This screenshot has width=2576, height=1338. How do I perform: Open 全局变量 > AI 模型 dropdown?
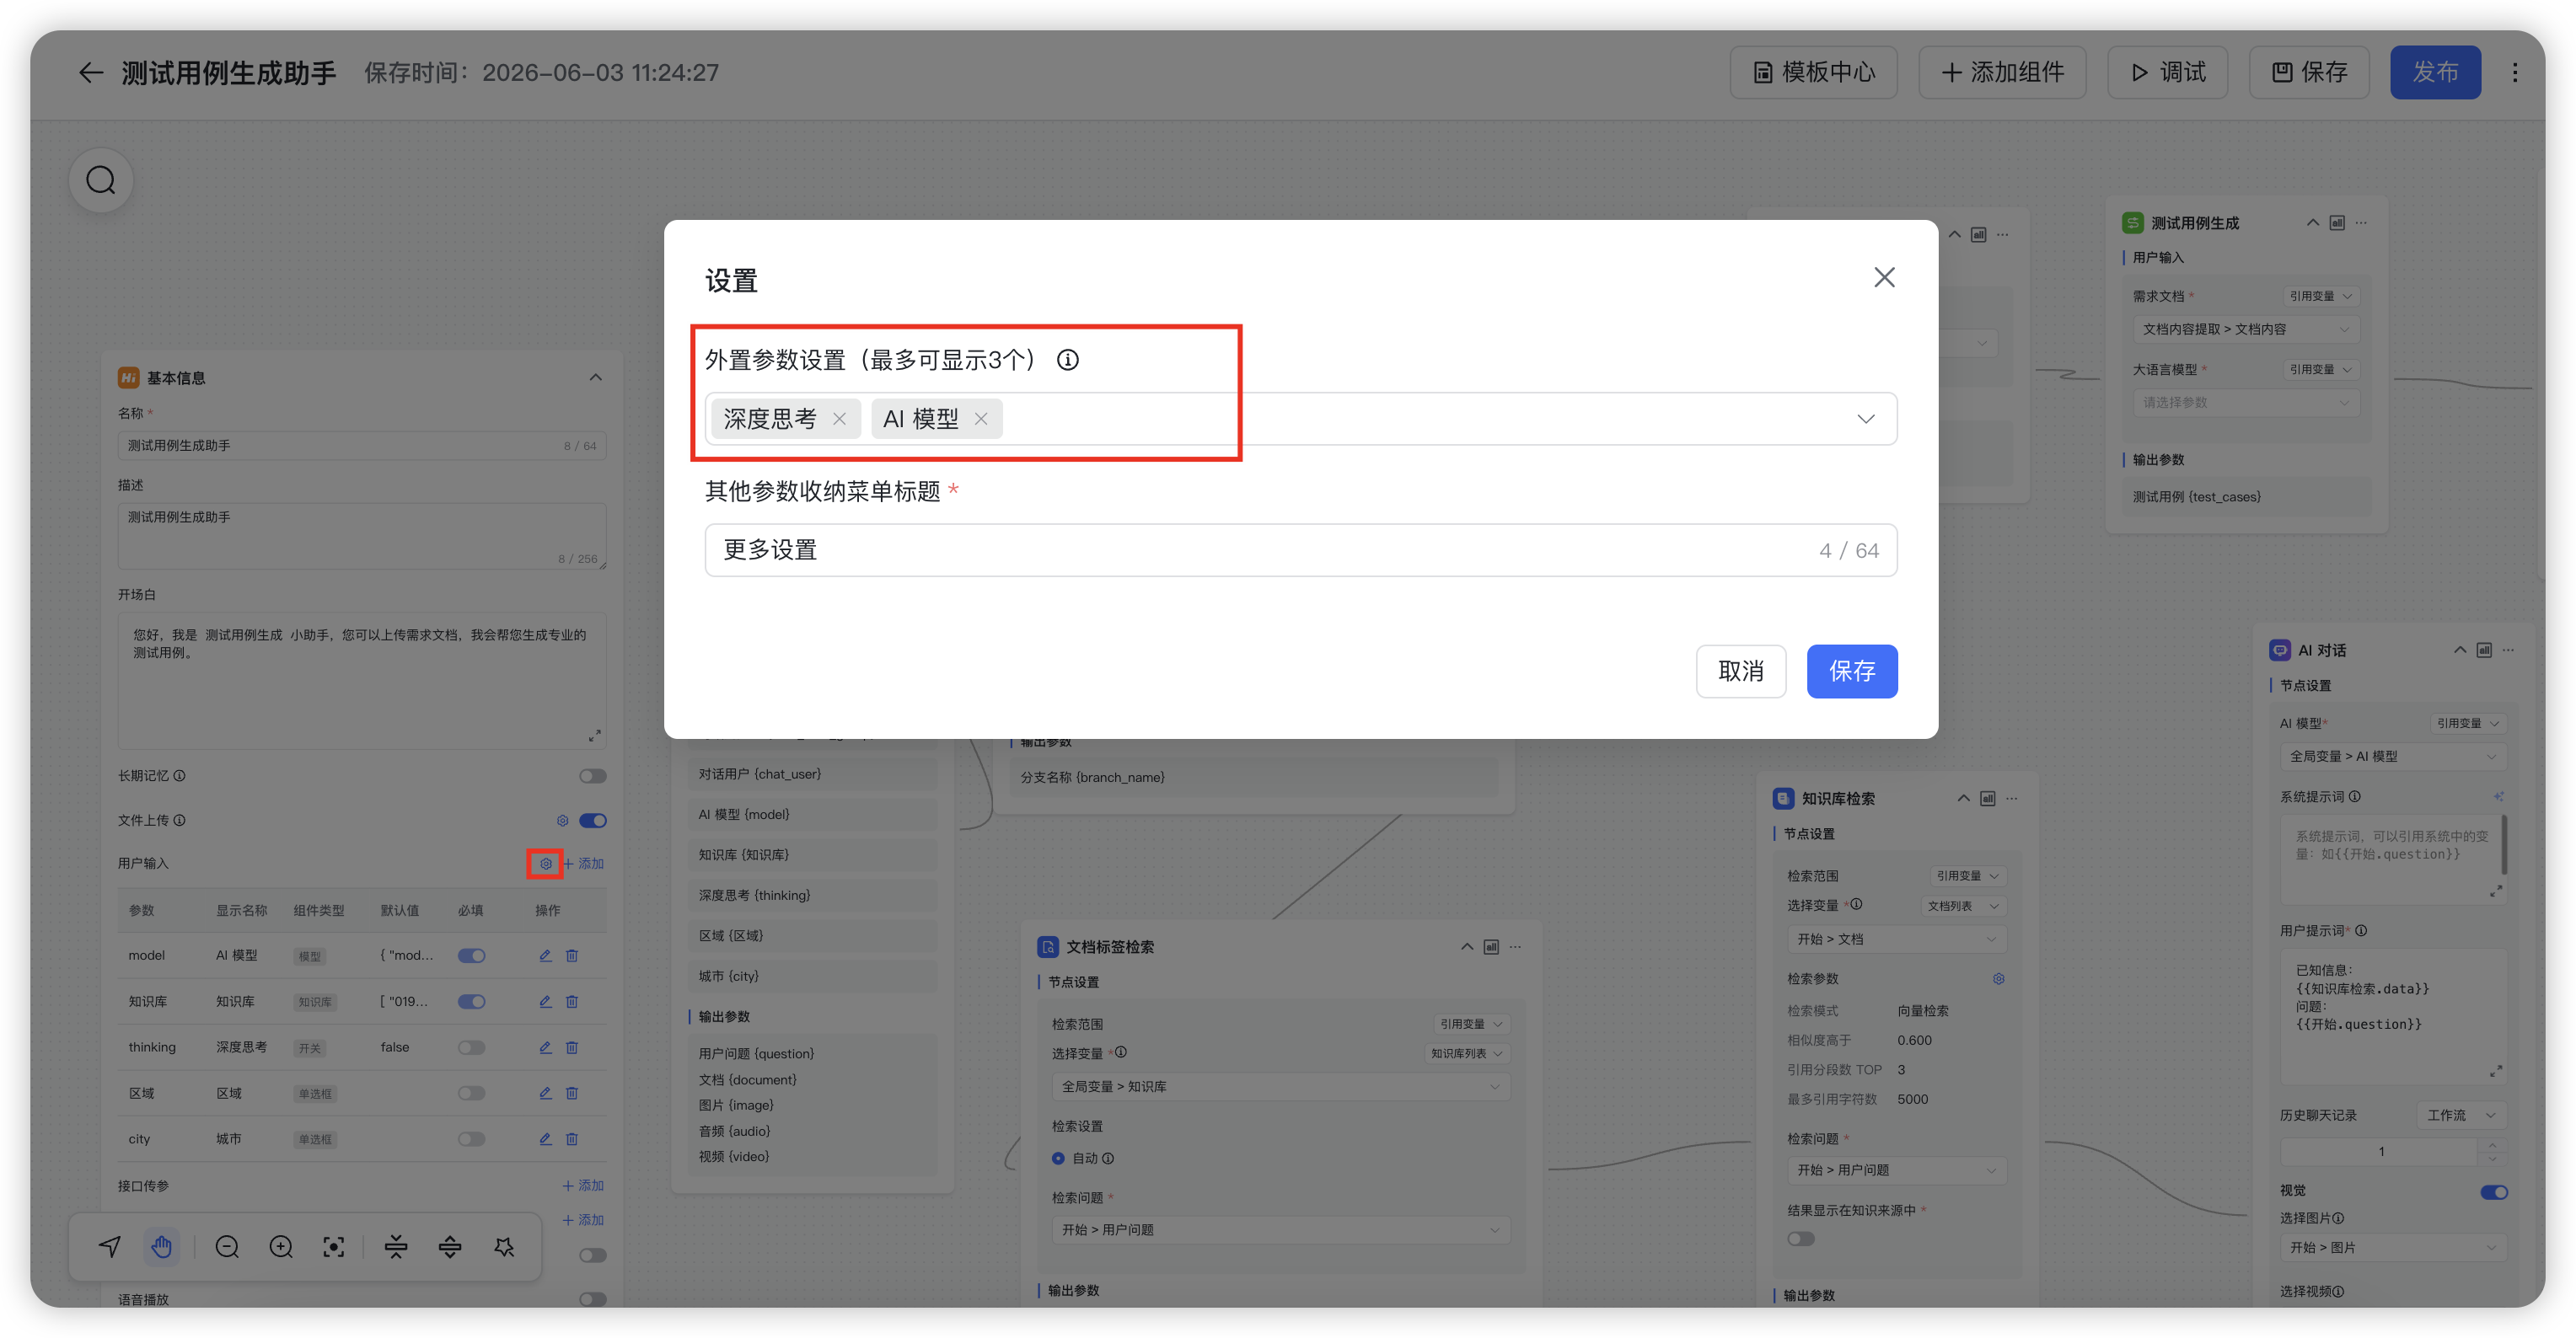(x=2393, y=757)
